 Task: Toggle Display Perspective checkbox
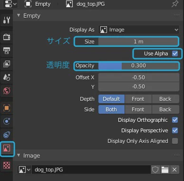click(175, 130)
